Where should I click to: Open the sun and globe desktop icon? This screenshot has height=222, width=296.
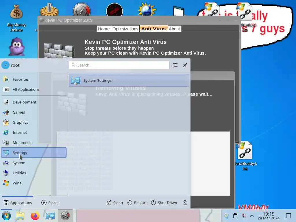click(147, 10)
